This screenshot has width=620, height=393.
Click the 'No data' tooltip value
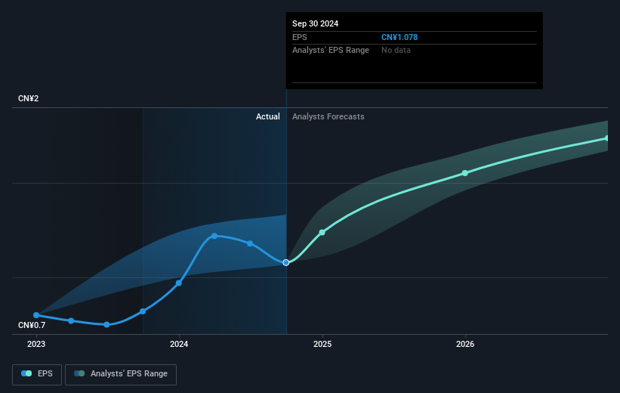tap(396, 51)
